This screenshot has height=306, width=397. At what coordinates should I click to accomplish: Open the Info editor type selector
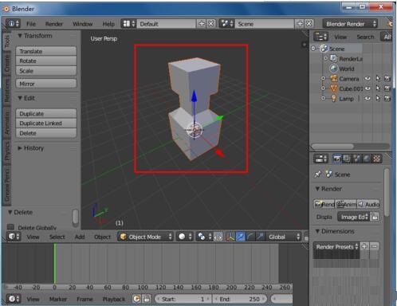(x=13, y=24)
